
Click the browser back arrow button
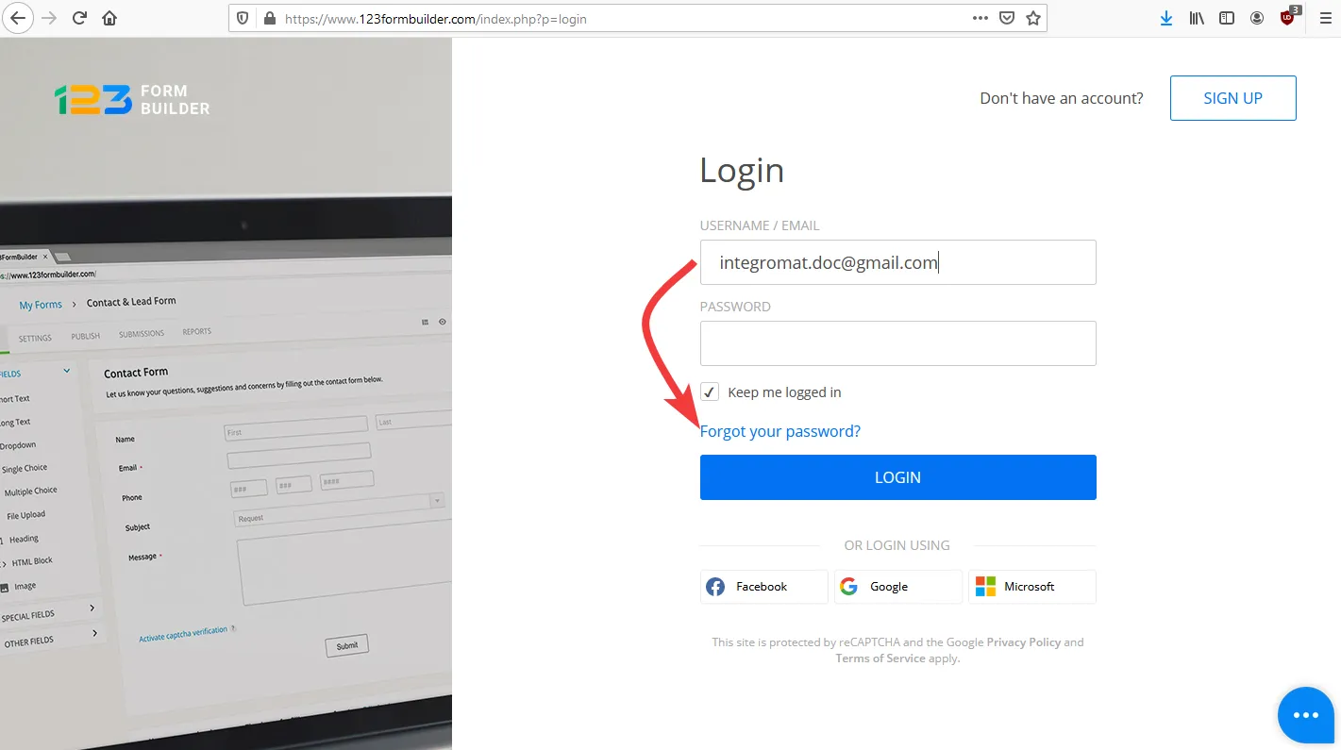[17, 18]
